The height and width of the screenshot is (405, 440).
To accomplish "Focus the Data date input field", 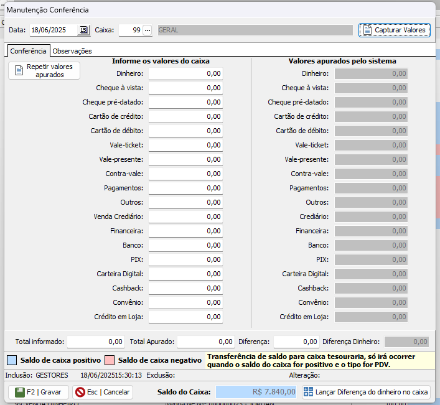I will point(54,30).
